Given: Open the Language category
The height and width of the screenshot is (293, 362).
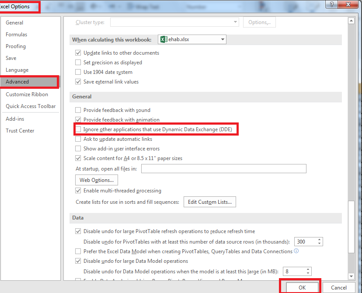Looking at the screenshot, I should coord(17,70).
